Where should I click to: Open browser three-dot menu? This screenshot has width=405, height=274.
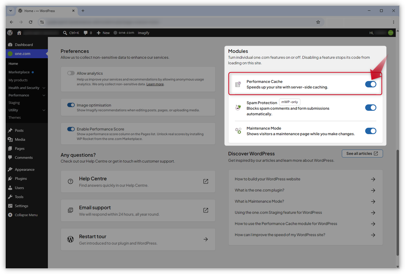pyautogui.click(x=393, y=22)
